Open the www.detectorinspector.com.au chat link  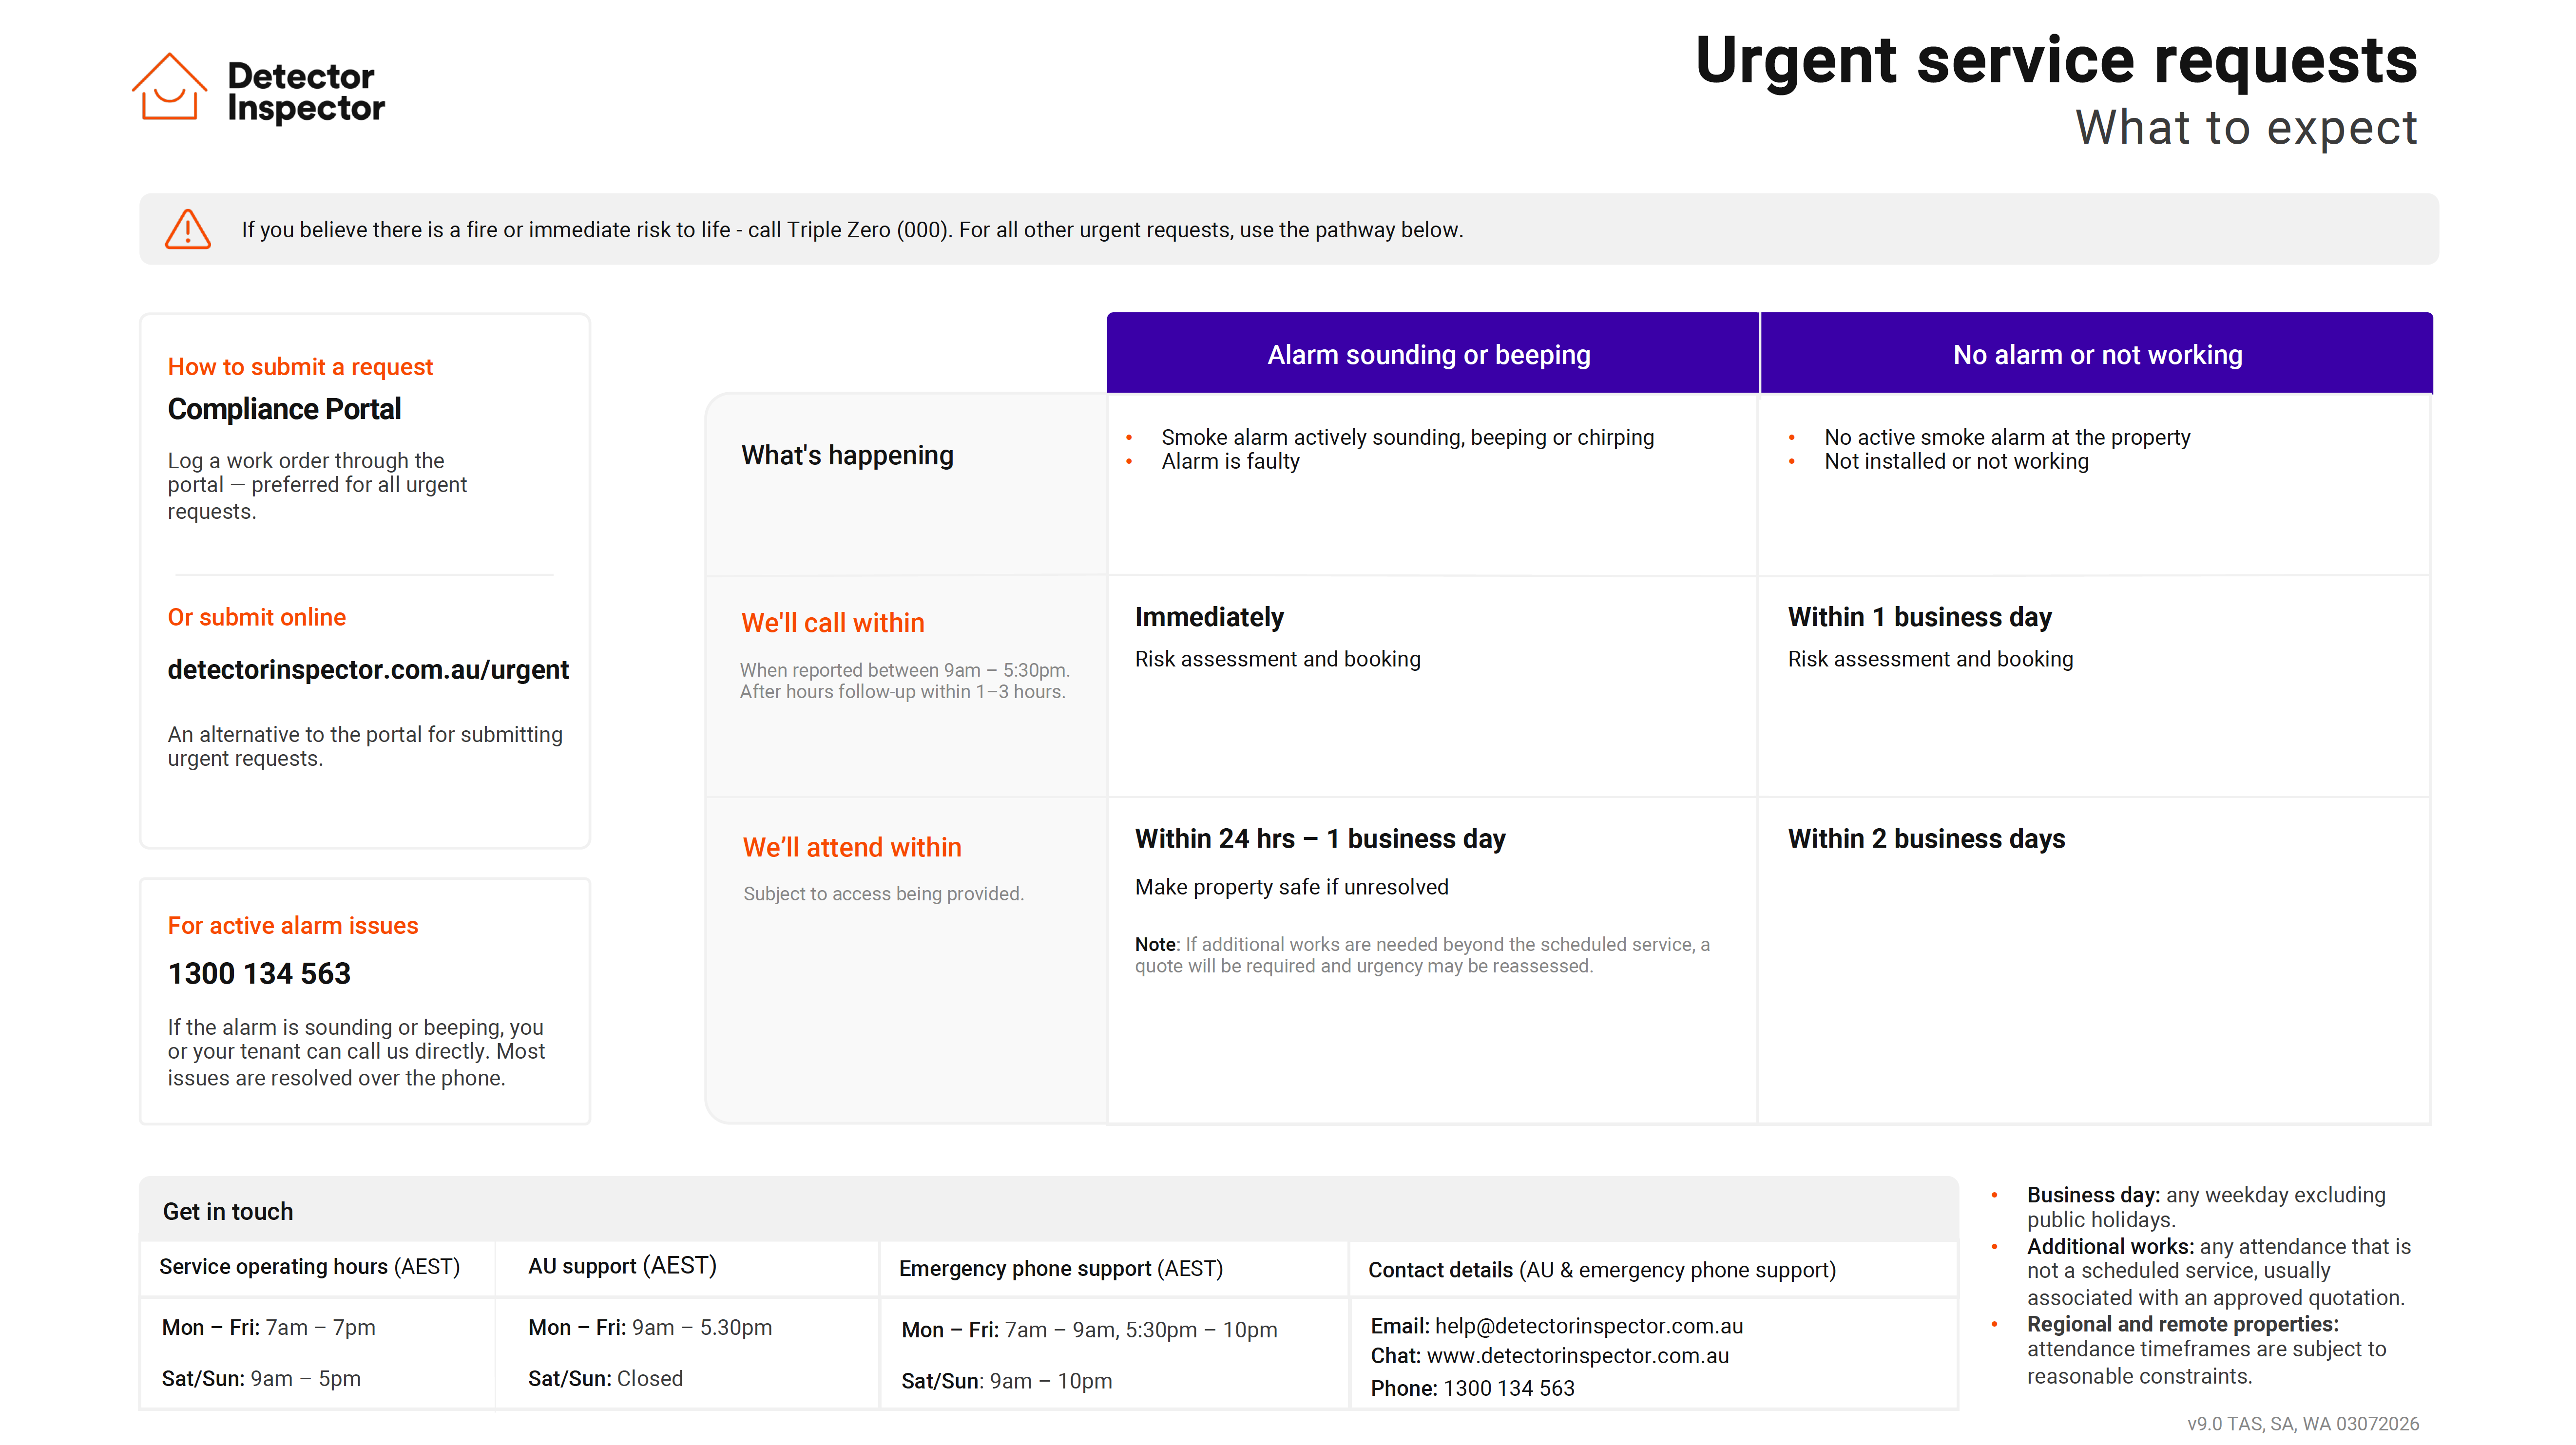pyautogui.click(x=1578, y=1356)
